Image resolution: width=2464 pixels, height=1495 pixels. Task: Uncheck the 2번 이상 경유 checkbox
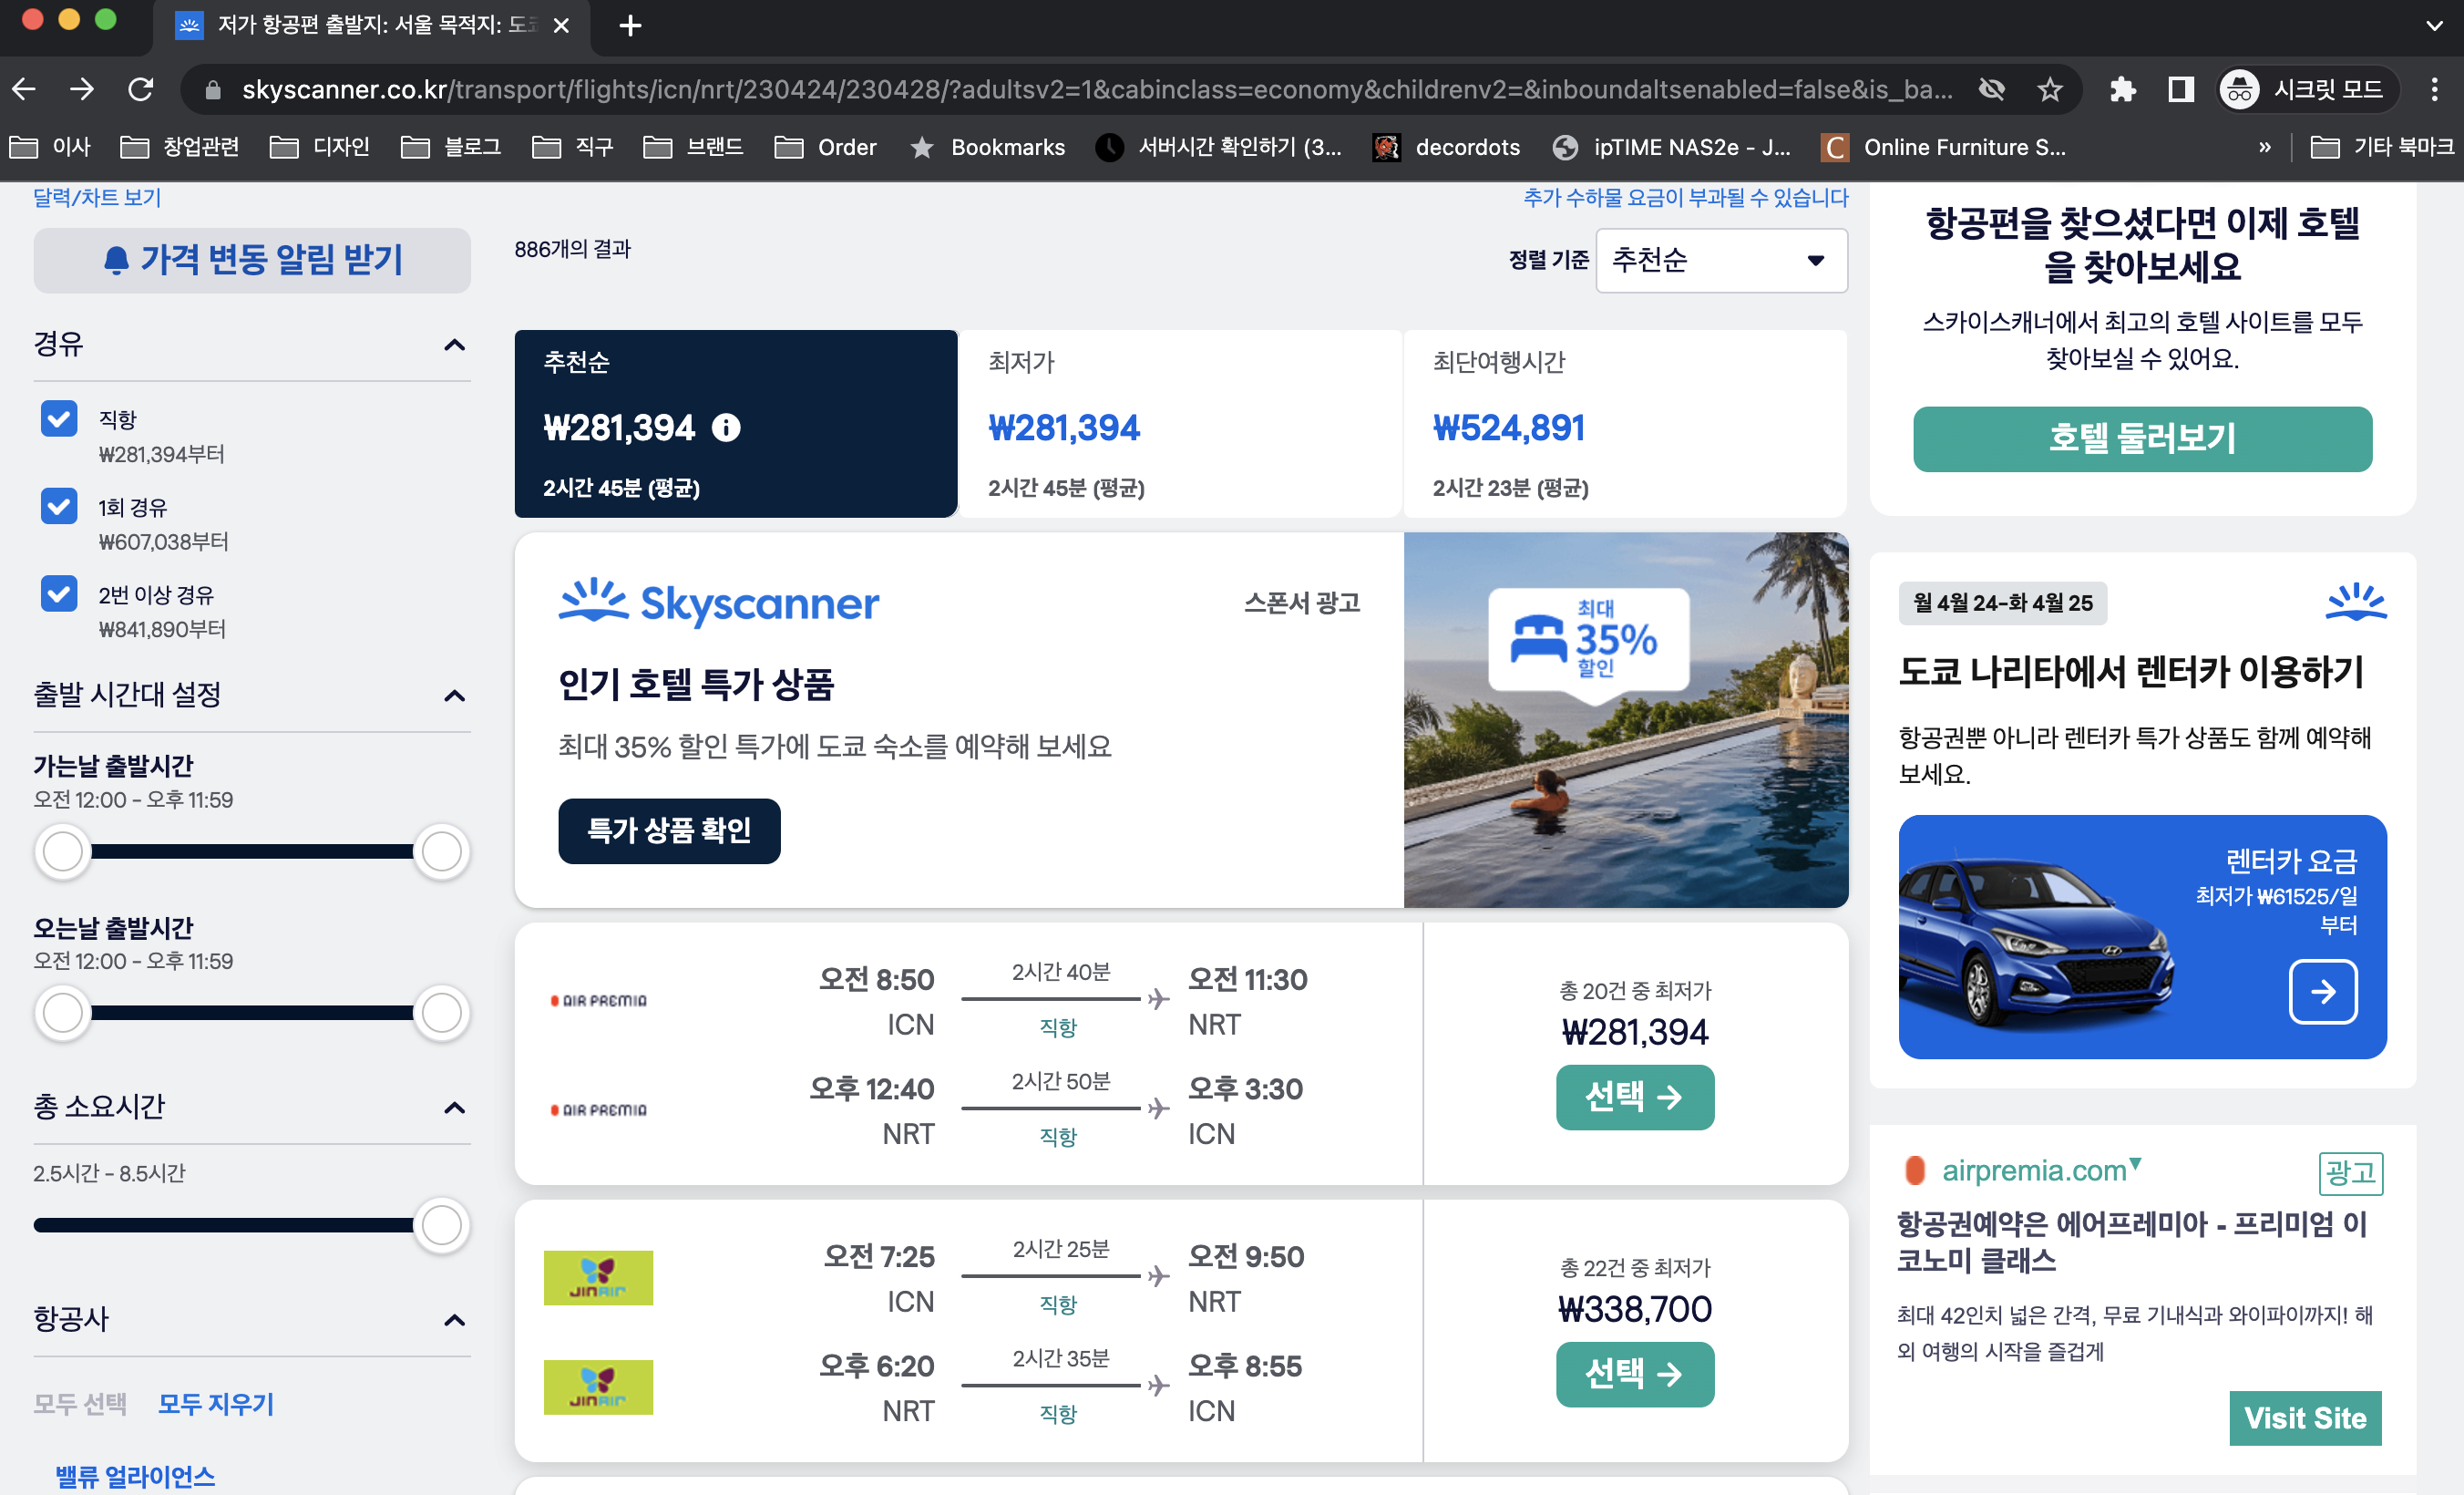tap(59, 593)
